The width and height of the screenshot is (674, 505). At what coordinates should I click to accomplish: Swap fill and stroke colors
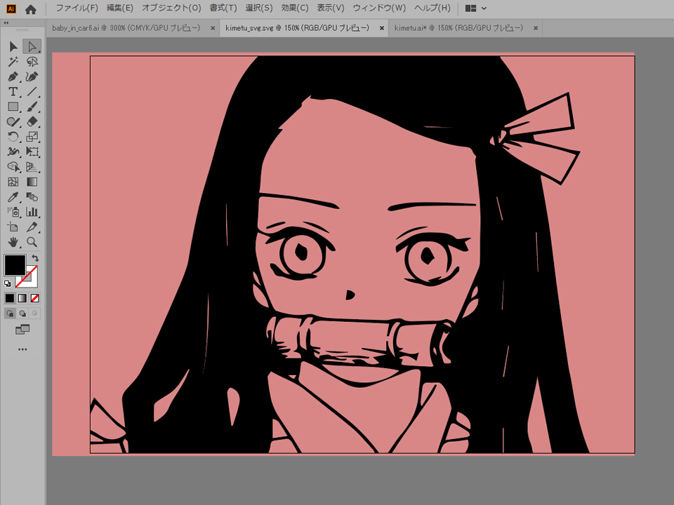[35, 258]
